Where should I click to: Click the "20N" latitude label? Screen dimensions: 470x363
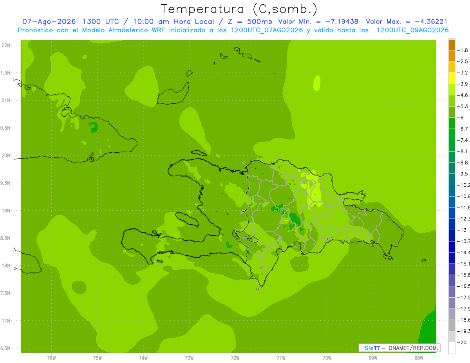pos(6,155)
